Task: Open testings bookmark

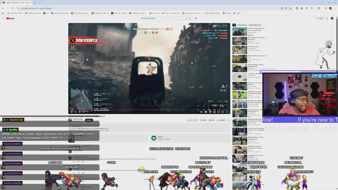Action: (x=227, y=13)
